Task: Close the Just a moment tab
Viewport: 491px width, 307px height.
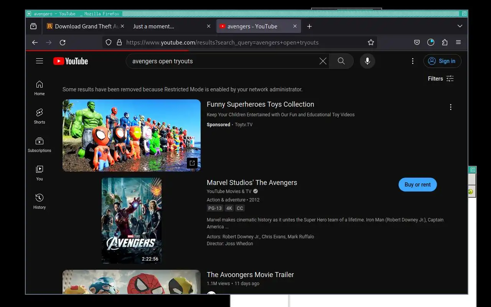Action: tap(209, 26)
